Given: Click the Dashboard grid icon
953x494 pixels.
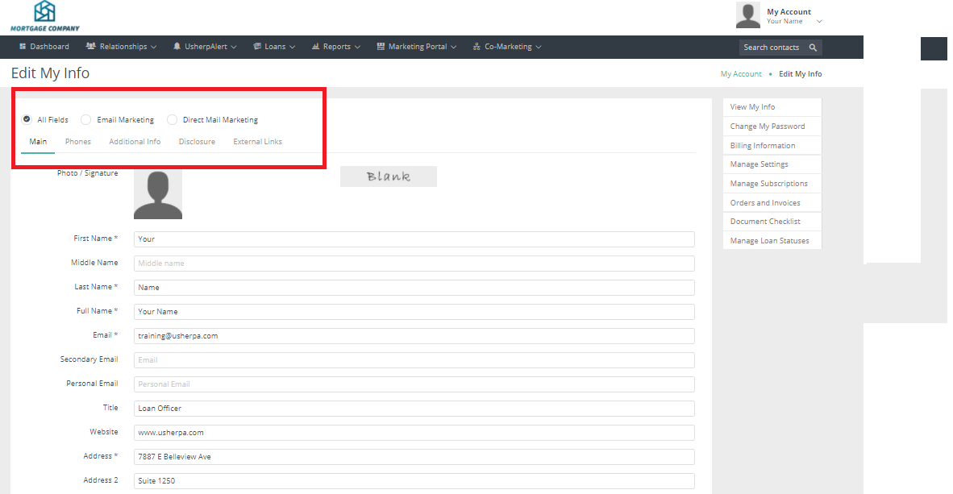Looking at the screenshot, I should click(23, 47).
